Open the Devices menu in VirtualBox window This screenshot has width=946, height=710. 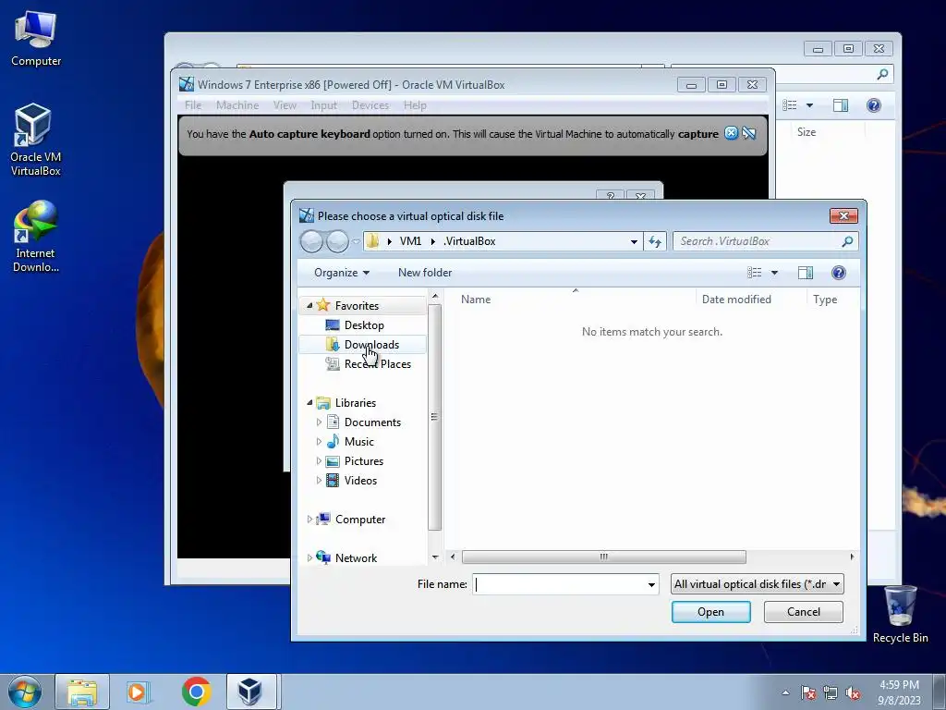[x=370, y=105]
